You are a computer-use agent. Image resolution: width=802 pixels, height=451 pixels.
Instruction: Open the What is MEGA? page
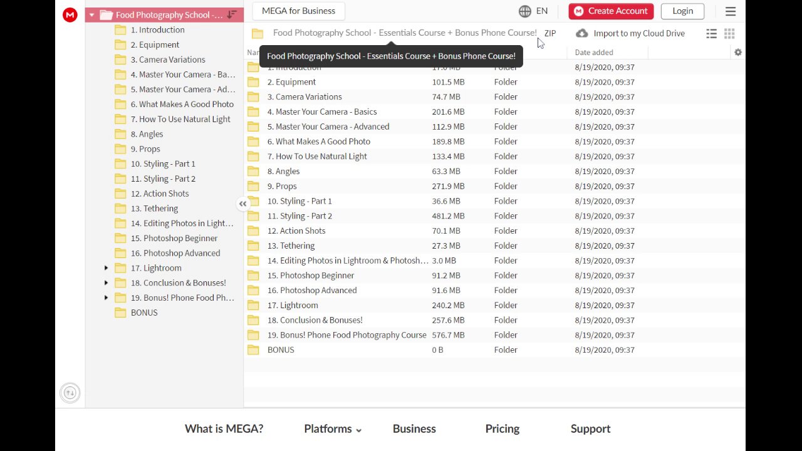pos(224,429)
